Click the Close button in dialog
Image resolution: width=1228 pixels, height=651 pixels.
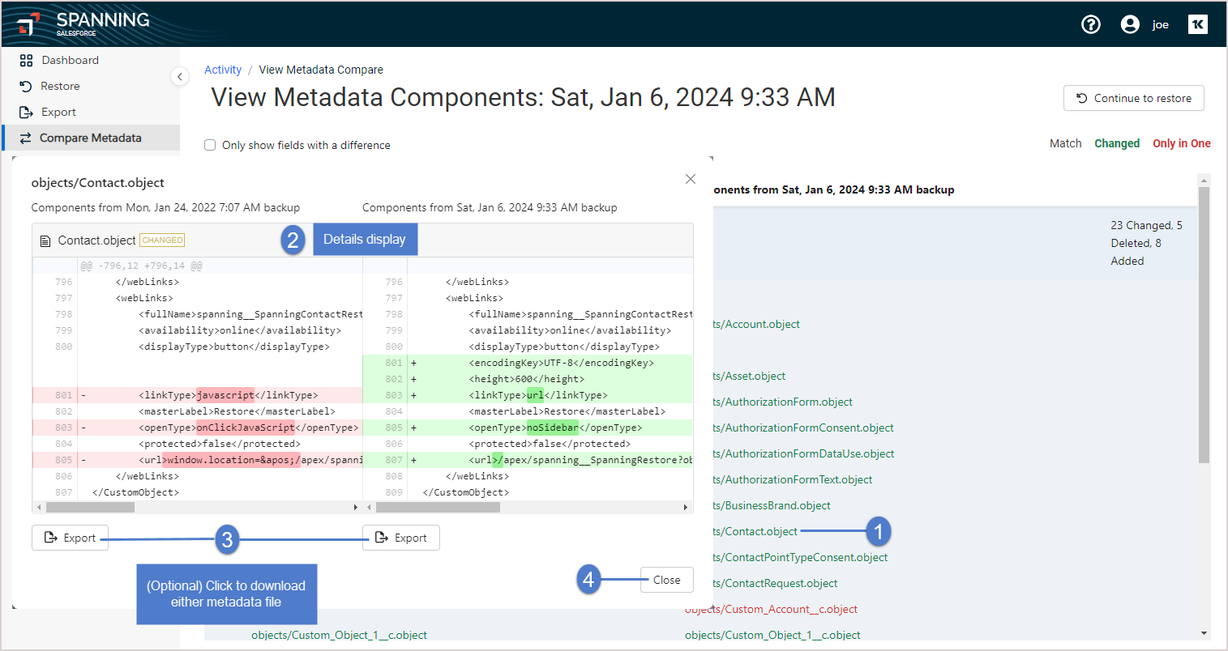click(666, 580)
